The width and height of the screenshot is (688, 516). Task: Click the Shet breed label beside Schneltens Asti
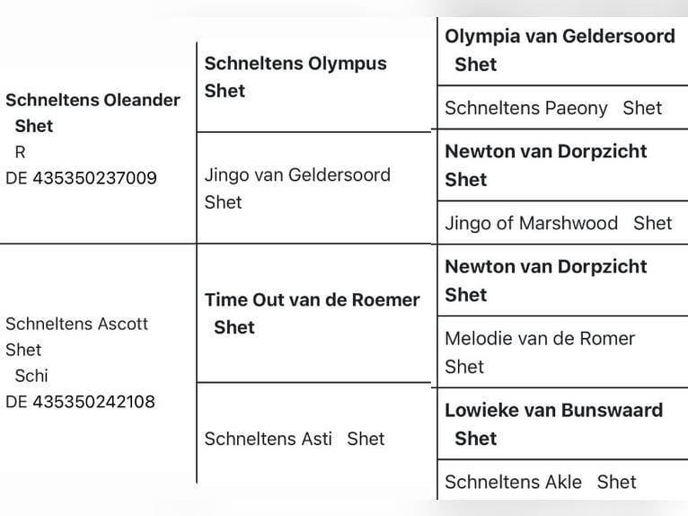coord(366,439)
